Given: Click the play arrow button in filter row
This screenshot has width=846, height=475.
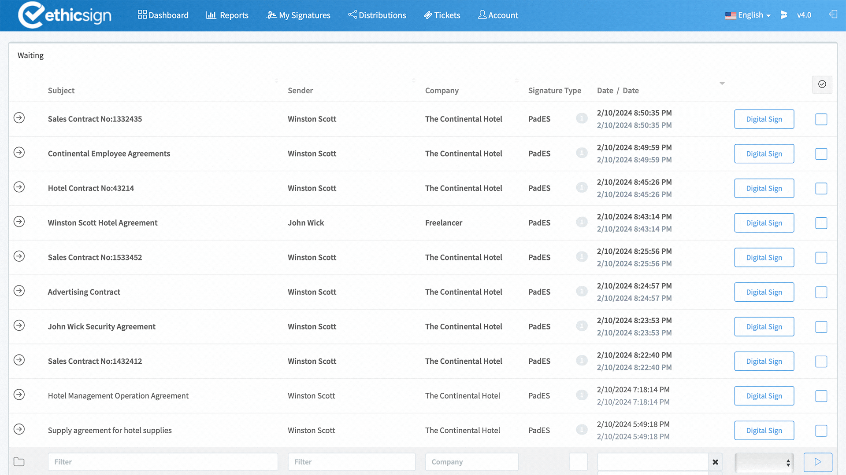Looking at the screenshot, I should coord(817,462).
